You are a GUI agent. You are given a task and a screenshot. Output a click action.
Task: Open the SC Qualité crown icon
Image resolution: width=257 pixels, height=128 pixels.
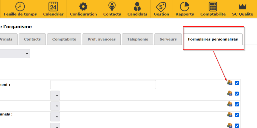[242, 6]
